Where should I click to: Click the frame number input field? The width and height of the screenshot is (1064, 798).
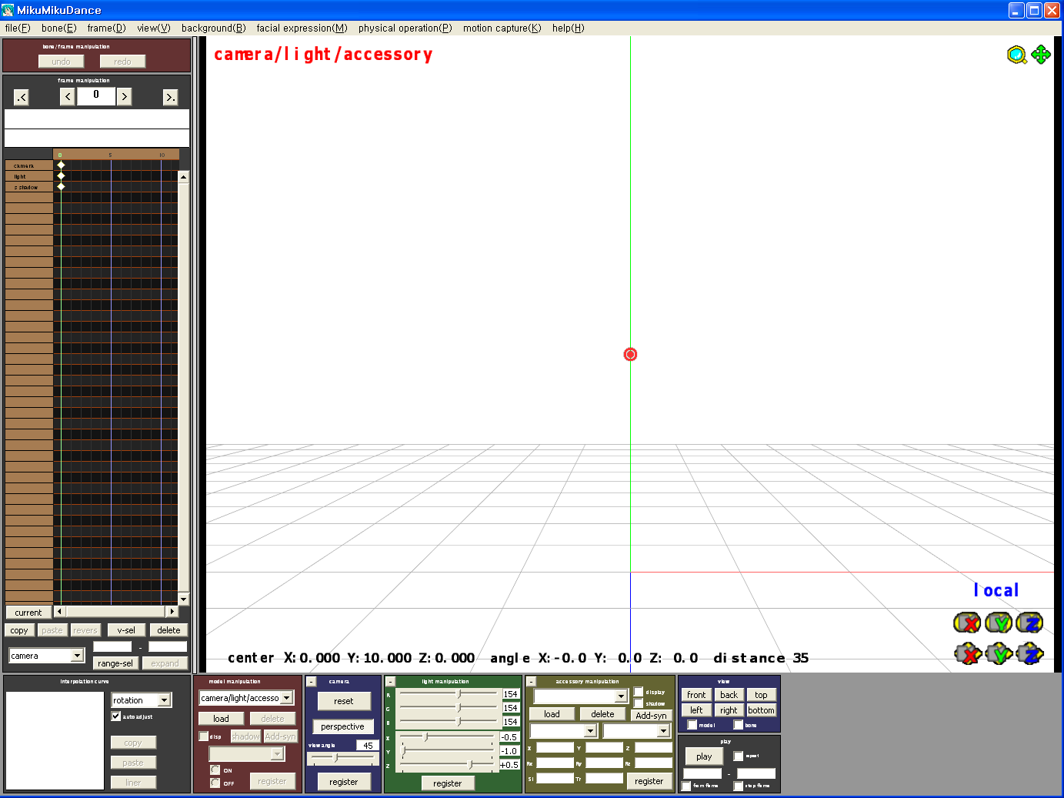point(96,95)
